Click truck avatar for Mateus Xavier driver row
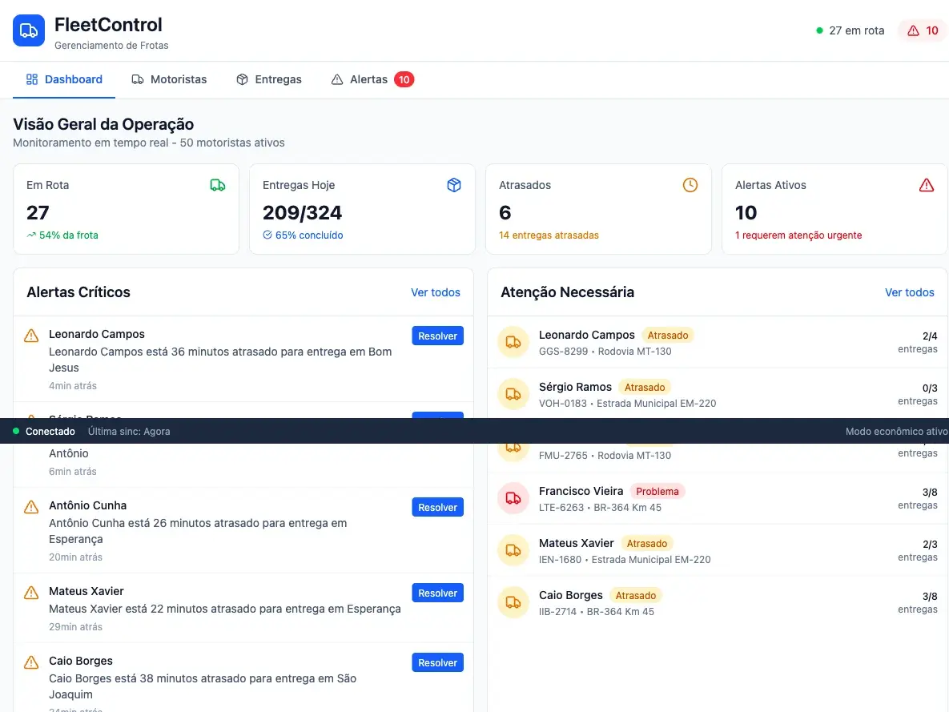Image resolution: width=949 pixels, height=712 pixels. click(x=513, y=550)
